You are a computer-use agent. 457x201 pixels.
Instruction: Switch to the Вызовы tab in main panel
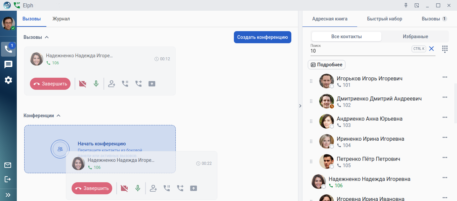click(x=32, y=19)
